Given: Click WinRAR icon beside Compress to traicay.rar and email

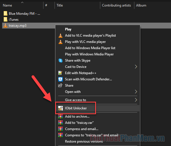Looking at the screenshot, I should (x=61, y=135).
